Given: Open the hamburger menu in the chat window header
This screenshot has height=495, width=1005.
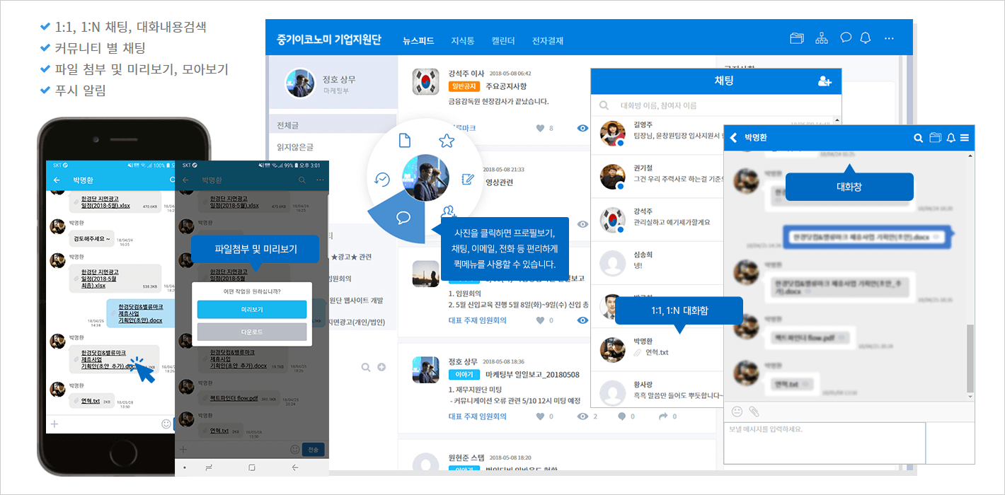Looking at the screenshot, I should tap(964, 138).
